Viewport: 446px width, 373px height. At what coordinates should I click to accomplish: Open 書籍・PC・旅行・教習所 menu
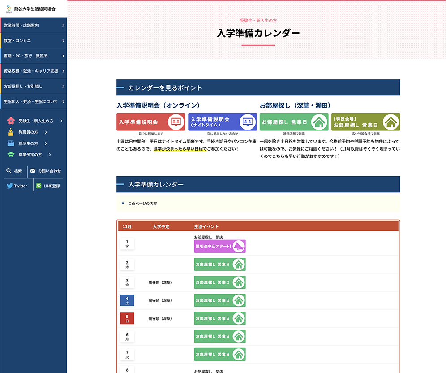(34, 56)
